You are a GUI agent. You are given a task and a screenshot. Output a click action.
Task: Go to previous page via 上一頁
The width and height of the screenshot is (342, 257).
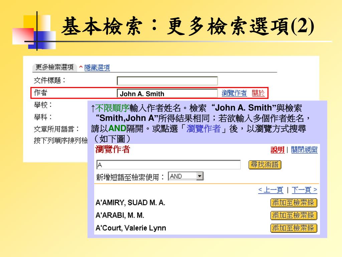(271, 190)
